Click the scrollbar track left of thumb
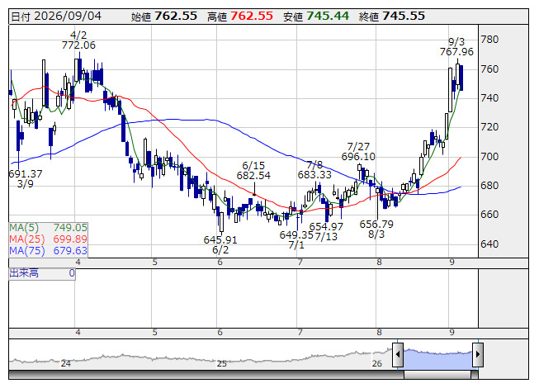 click(206, 375)
